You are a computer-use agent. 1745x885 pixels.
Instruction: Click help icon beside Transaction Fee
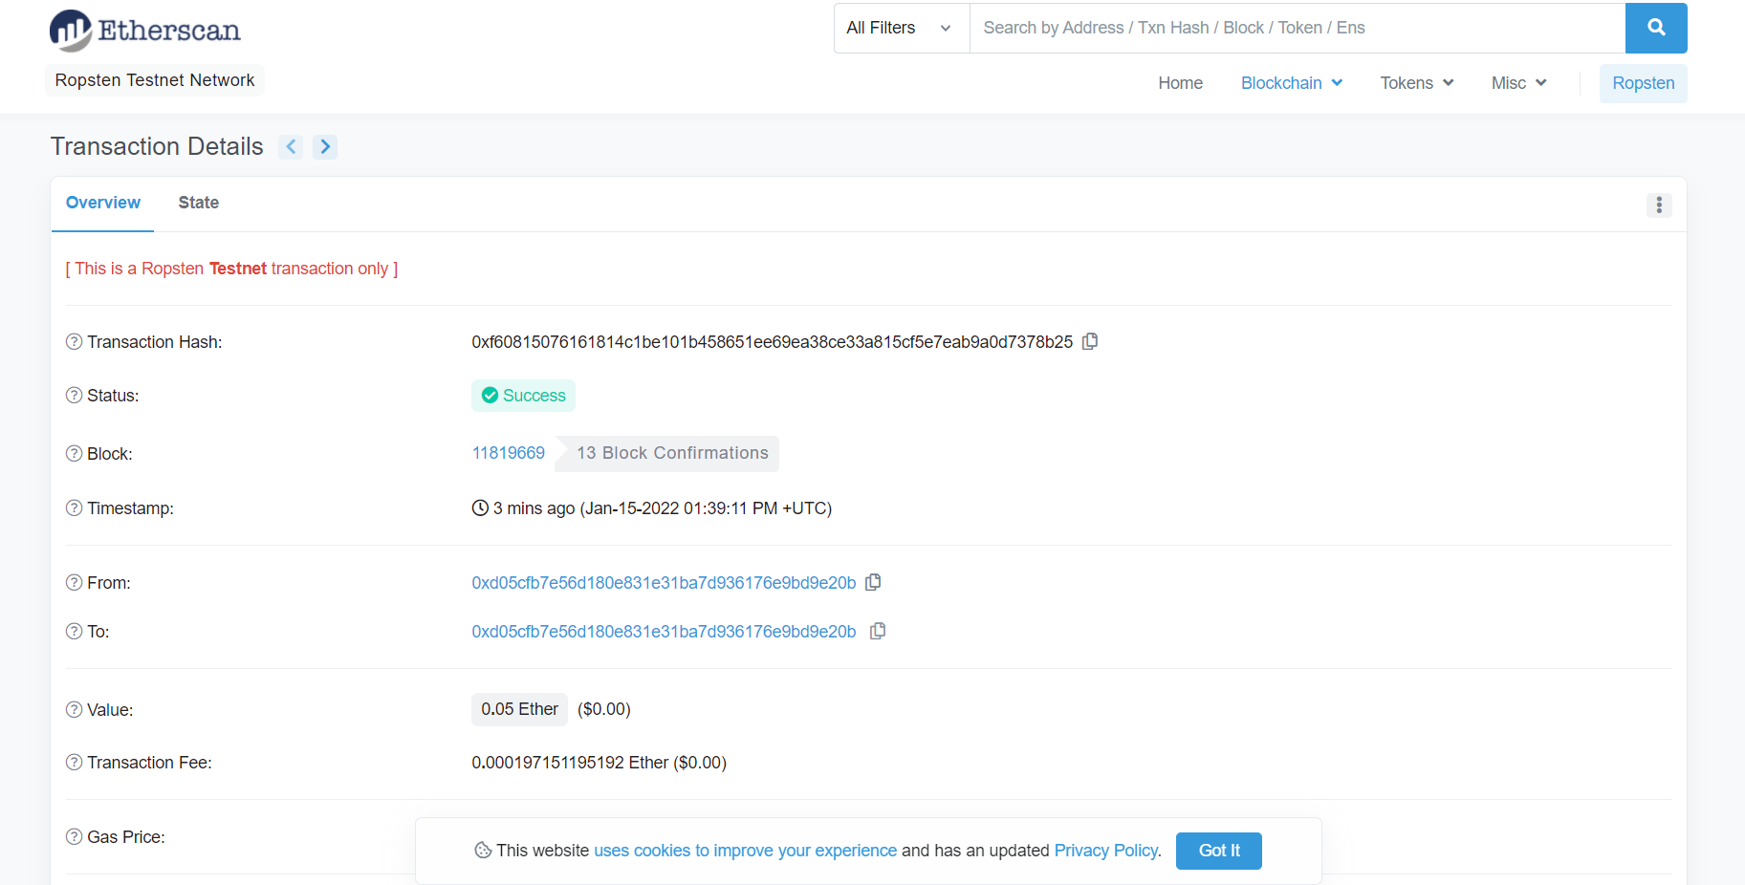[x=74, y=762]
